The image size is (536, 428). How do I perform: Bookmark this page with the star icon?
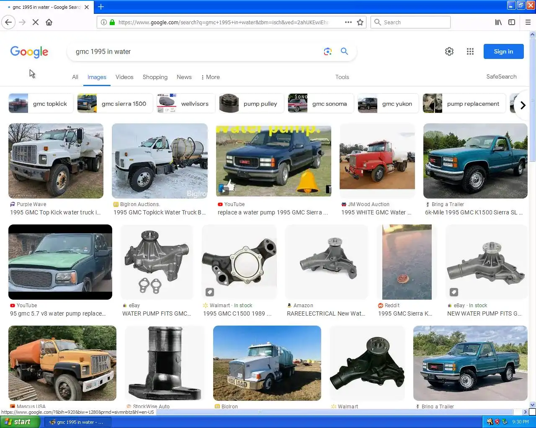[x=360, y=22]
